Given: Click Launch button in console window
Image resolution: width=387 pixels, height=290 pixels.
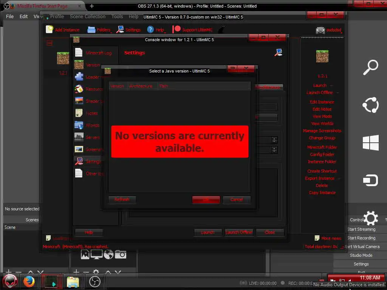Looking at the screenshot, I should (x=208, y=232).
